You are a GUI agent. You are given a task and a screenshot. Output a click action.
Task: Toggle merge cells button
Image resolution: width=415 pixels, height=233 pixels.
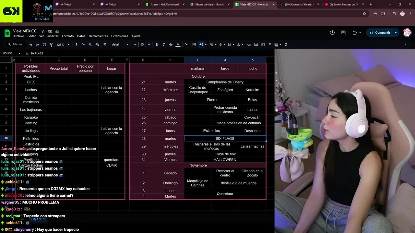(x=201, y=45)
